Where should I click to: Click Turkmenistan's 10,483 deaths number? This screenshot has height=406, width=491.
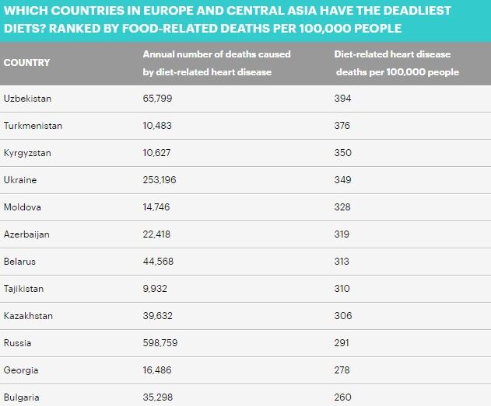157,126
